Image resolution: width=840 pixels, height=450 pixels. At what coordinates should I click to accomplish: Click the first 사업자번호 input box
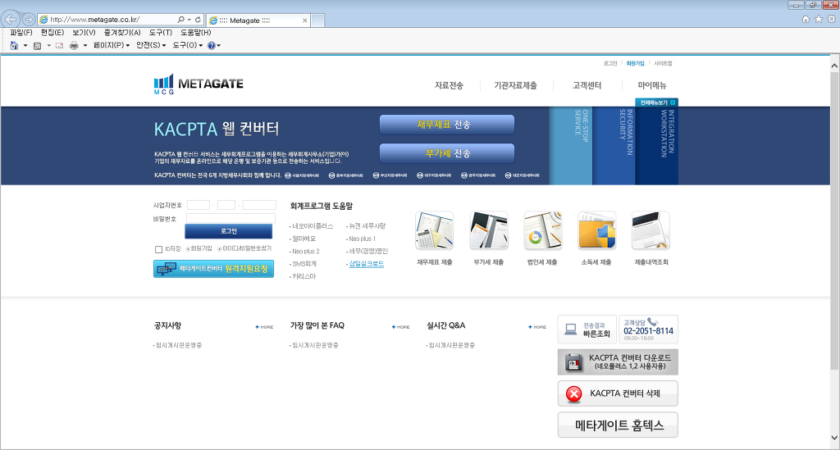tap(199, 205)
